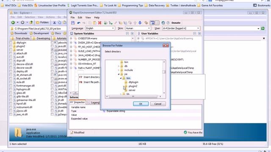
Task: Collapse all System Variables using minus icon
Action: click(127, 34)
